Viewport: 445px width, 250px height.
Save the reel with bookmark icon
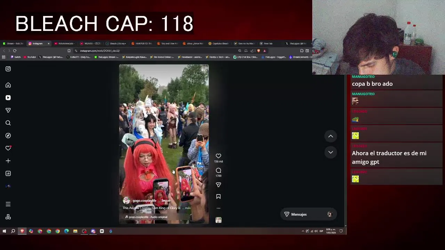(218, 197)
